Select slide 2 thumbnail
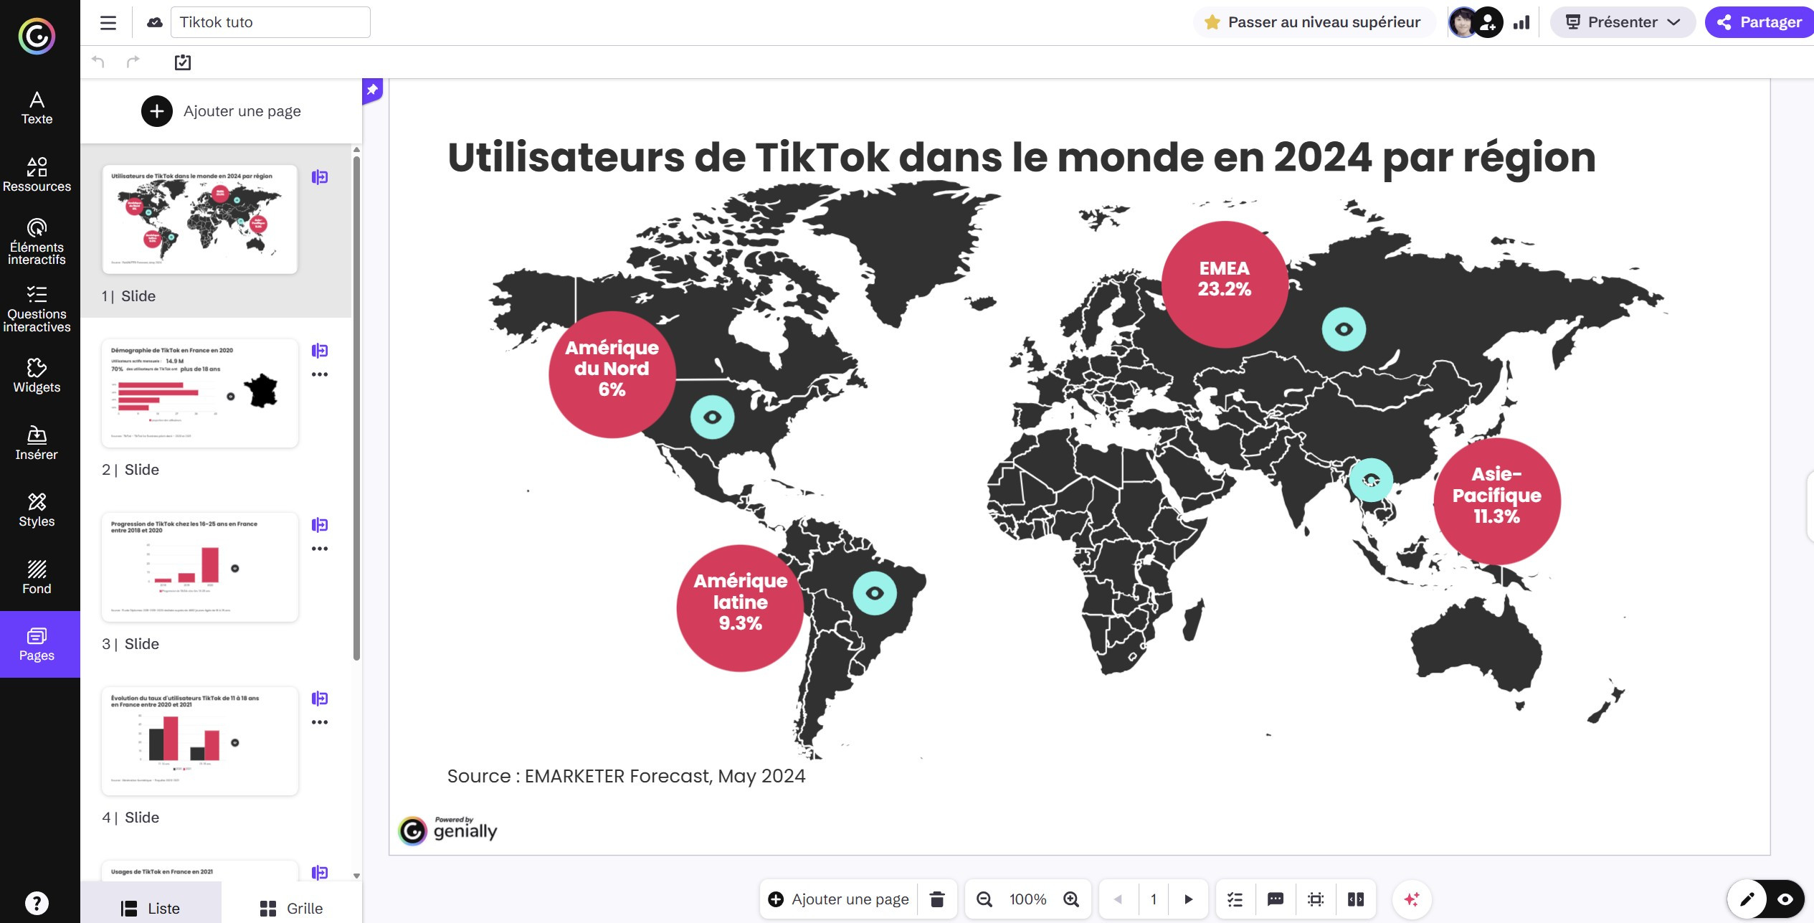 [x=200, y=393]
